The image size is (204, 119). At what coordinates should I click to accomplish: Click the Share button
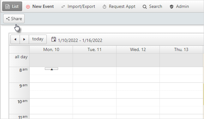click(x=14, y=19)
